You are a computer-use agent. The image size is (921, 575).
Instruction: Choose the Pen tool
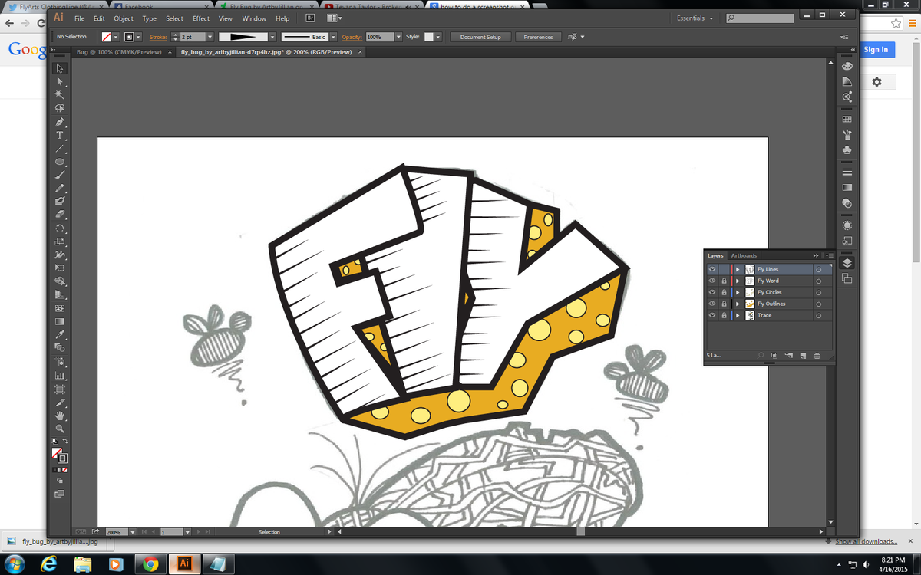[60, 121]
